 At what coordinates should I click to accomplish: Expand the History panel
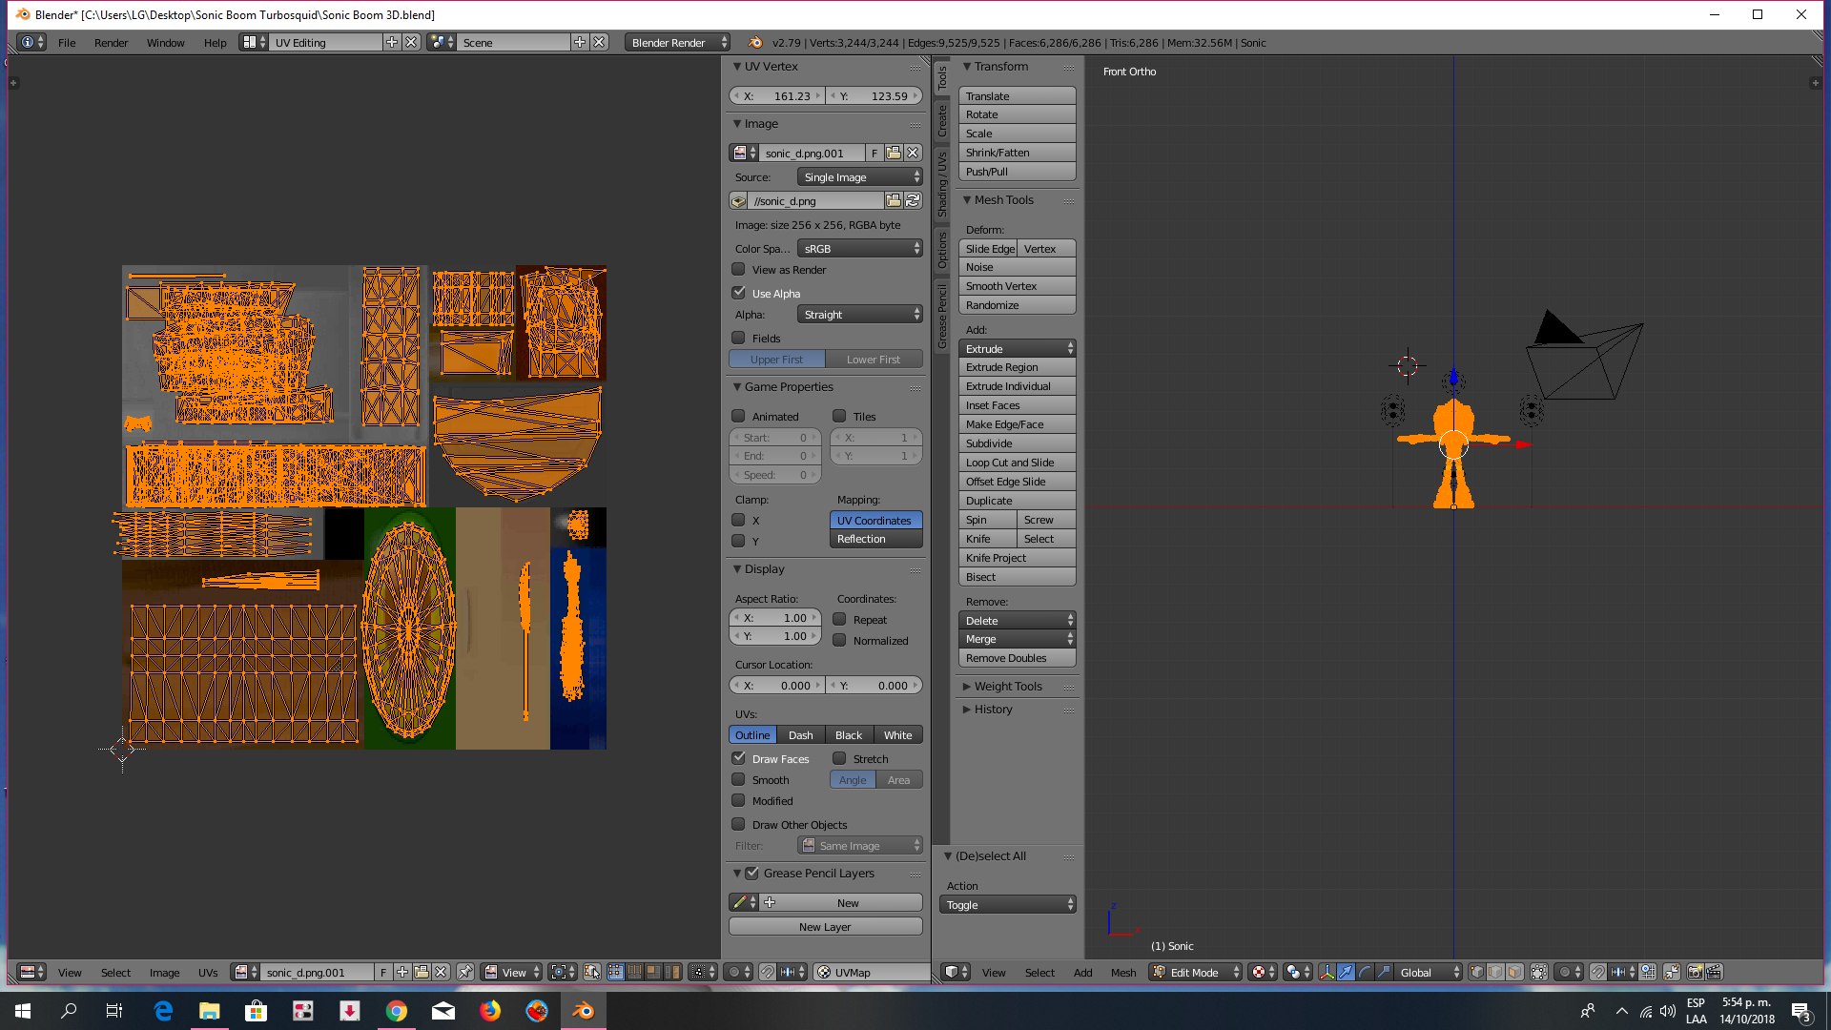pyautogui.click(x=993, y=709)
